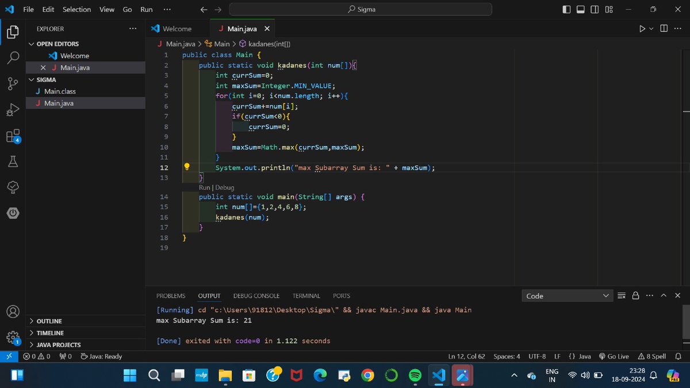Image resolution: width=690 pixels, height=388 pixels.
Task: Customize layout from title bar
Action: (x=609, y=9)
